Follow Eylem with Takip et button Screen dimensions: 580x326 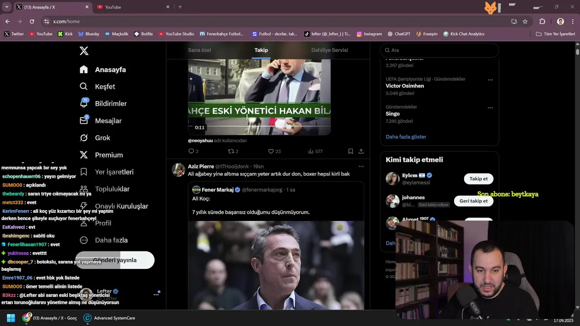(x=478, y=179)
